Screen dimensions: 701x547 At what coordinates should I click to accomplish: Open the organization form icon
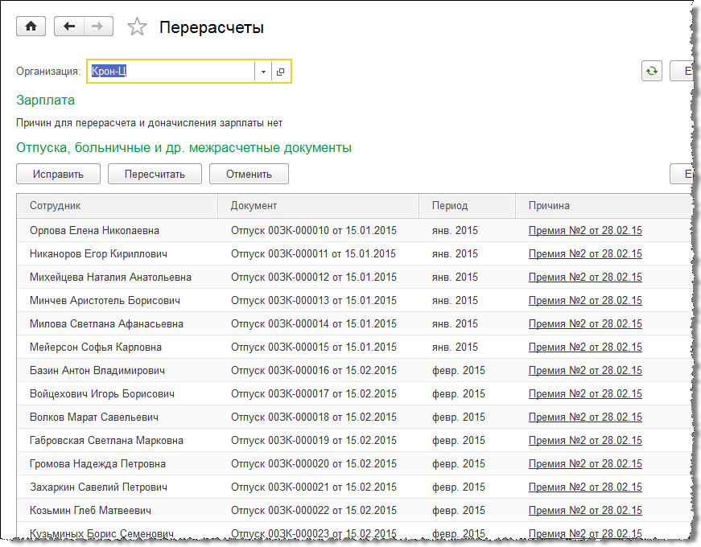(280, 72)
